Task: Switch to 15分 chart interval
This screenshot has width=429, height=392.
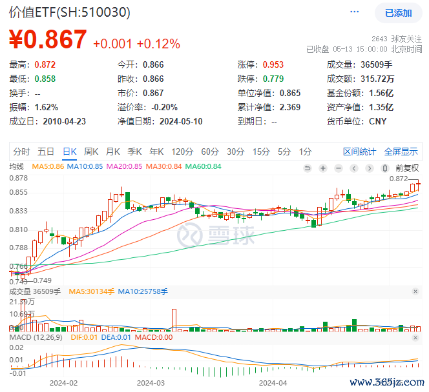Action: coord(261,152)
